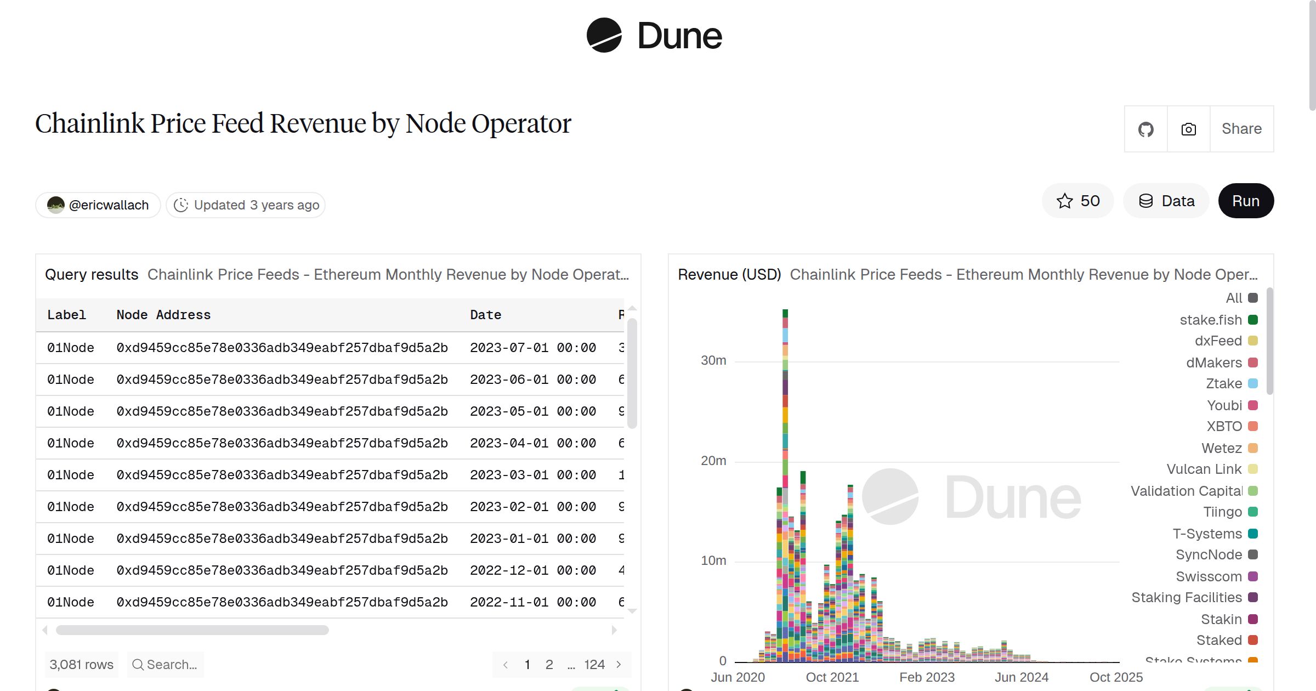Click the screenshot camera icon
This screenshot has height=691, width=1316.
(x=1188, y=129)
